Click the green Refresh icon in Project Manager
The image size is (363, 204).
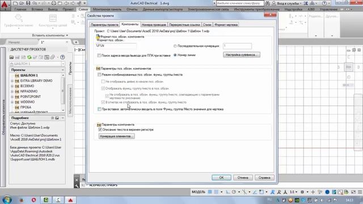(29, 57)
